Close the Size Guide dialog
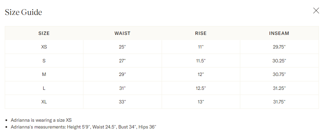 tap(316, 11)
